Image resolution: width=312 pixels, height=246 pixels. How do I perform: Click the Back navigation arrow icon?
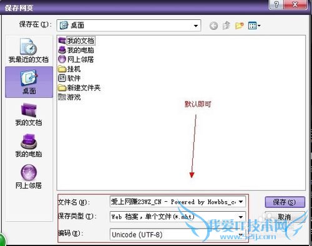pos(213,26)
